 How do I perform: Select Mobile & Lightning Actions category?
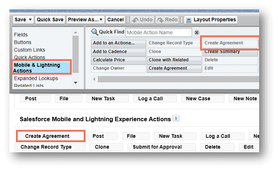click(x=41, y=67)
